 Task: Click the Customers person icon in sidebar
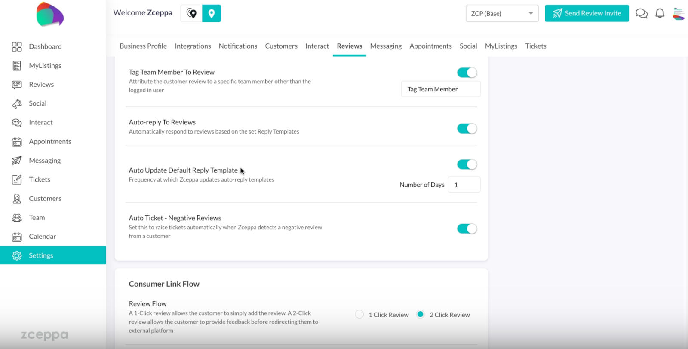coord(17,199)
